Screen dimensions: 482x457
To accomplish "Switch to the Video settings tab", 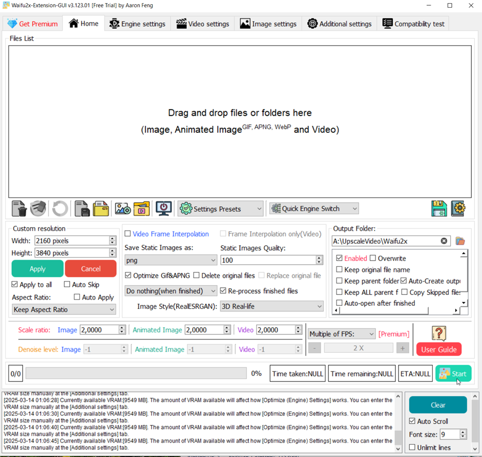I will [202, 24].
